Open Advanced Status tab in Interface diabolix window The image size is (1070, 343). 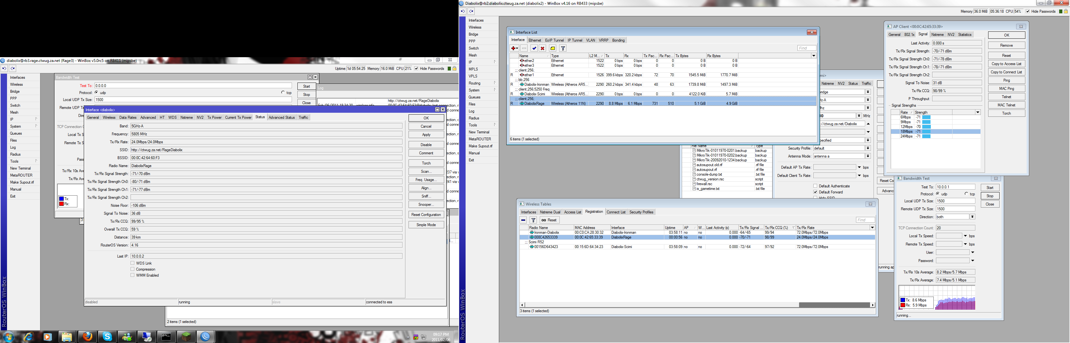(x=282, y=117)
